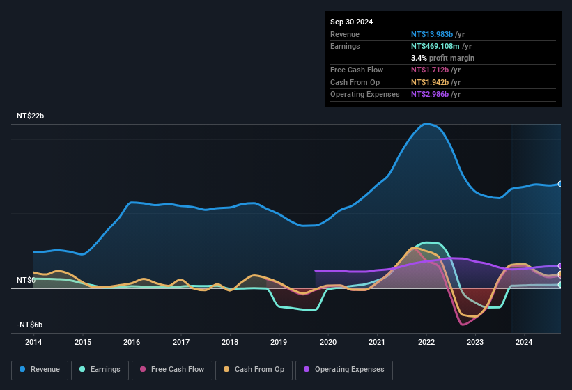The height and width of the screenshot is (390, 572).
Task: Click the Cash From Op tooltip label
Action: 355,82
